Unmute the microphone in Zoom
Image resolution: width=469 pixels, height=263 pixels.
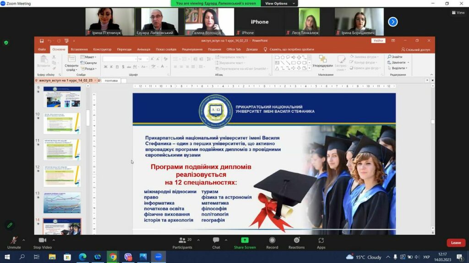14,241
